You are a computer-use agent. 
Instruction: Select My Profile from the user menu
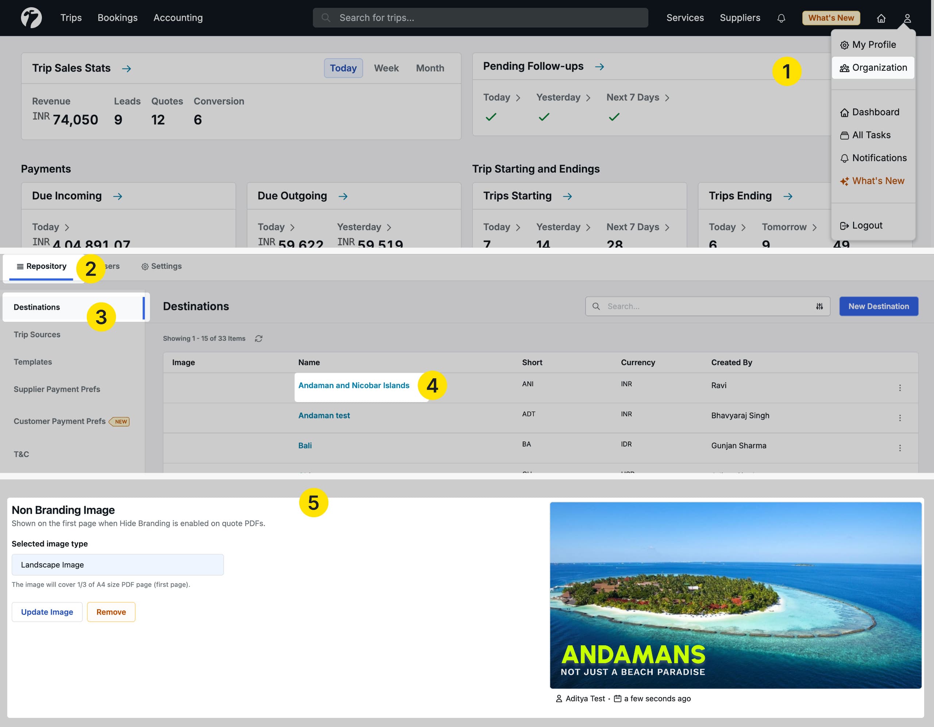click(873, 45)
